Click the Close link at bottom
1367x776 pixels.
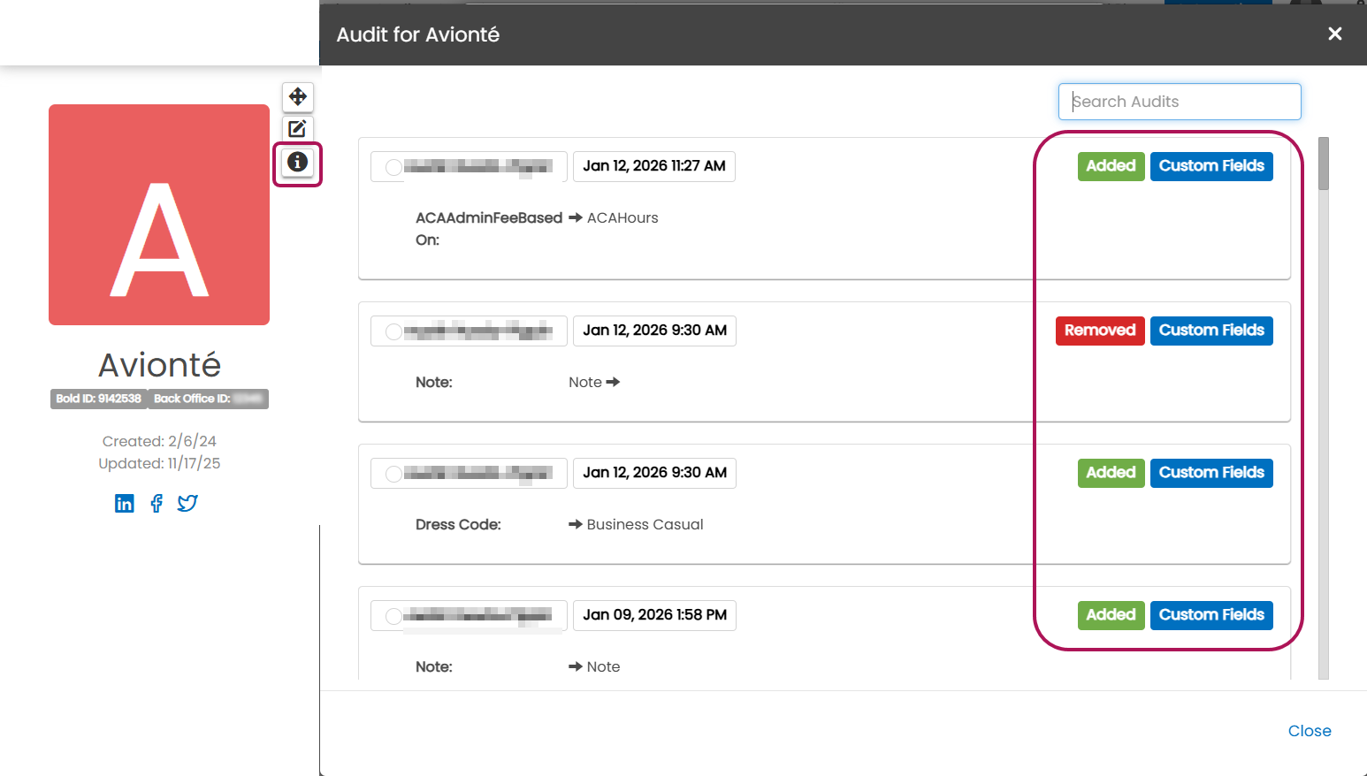pos(1310,731)
